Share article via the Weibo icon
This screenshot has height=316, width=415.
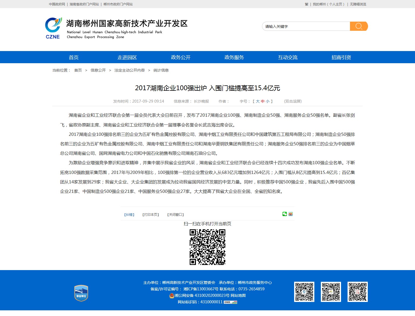click(x=291, y=214)
